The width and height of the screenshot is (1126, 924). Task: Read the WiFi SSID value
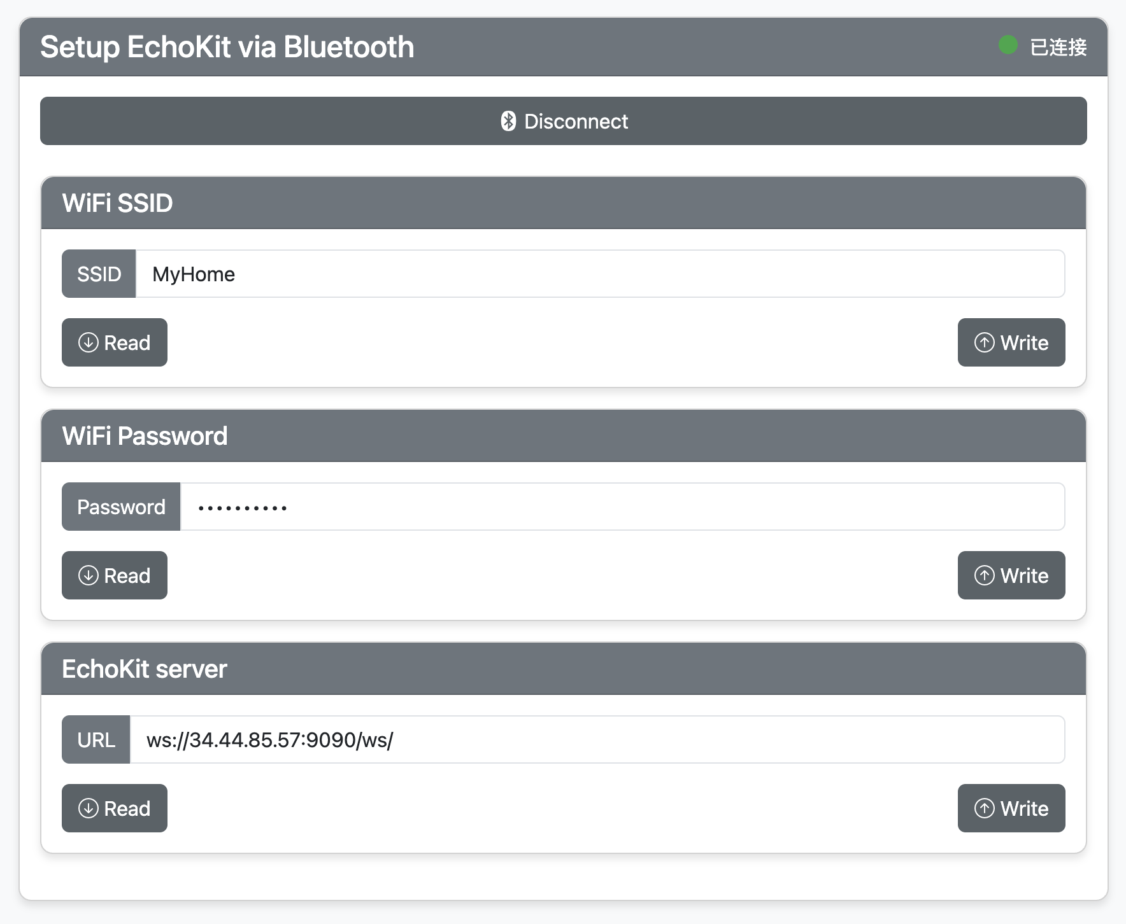coord(115,342)
